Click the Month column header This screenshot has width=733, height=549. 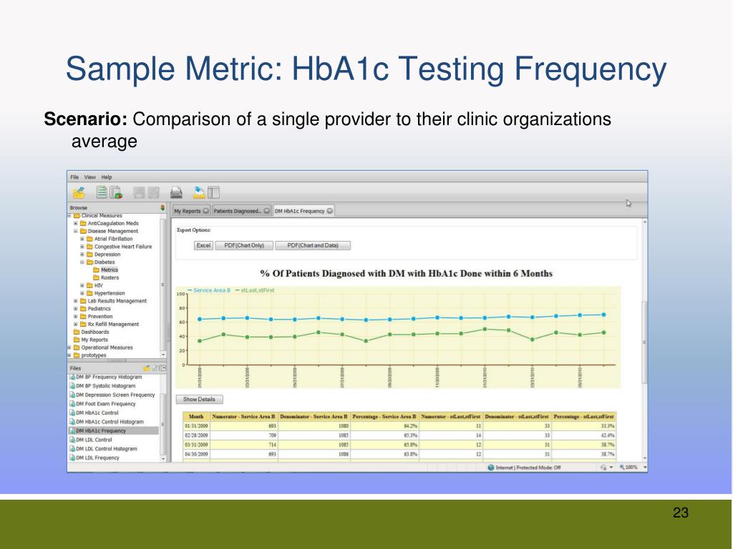[x=196, y=417]
